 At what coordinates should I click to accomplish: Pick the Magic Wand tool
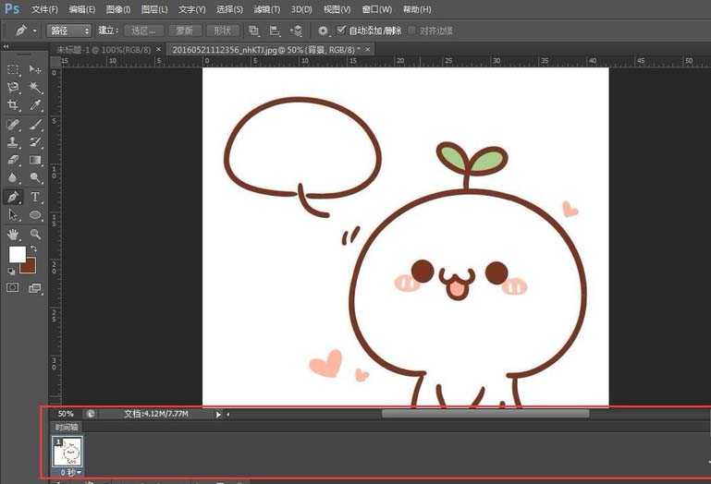tap(36, 87)
